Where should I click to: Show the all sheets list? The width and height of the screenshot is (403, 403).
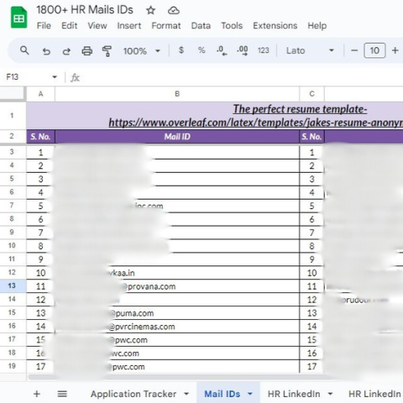tap(62, 394)
